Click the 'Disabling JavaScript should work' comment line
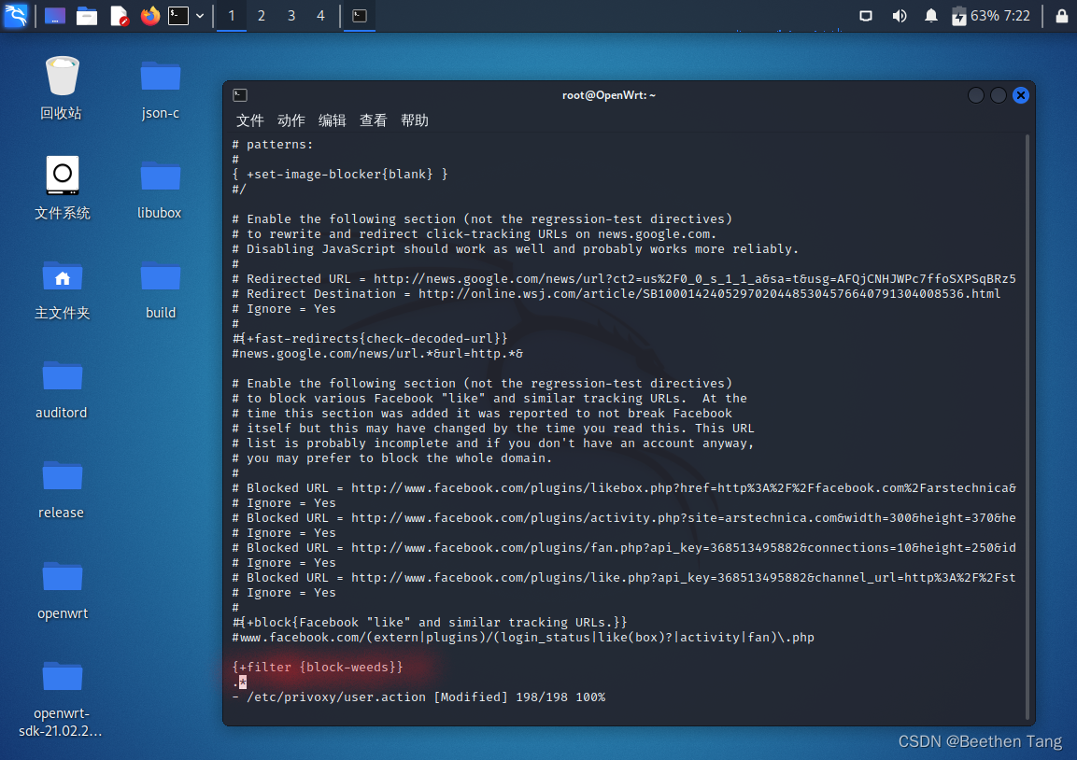The height and width of the screenshot is (760, 1077). click(x=515, y=249)
